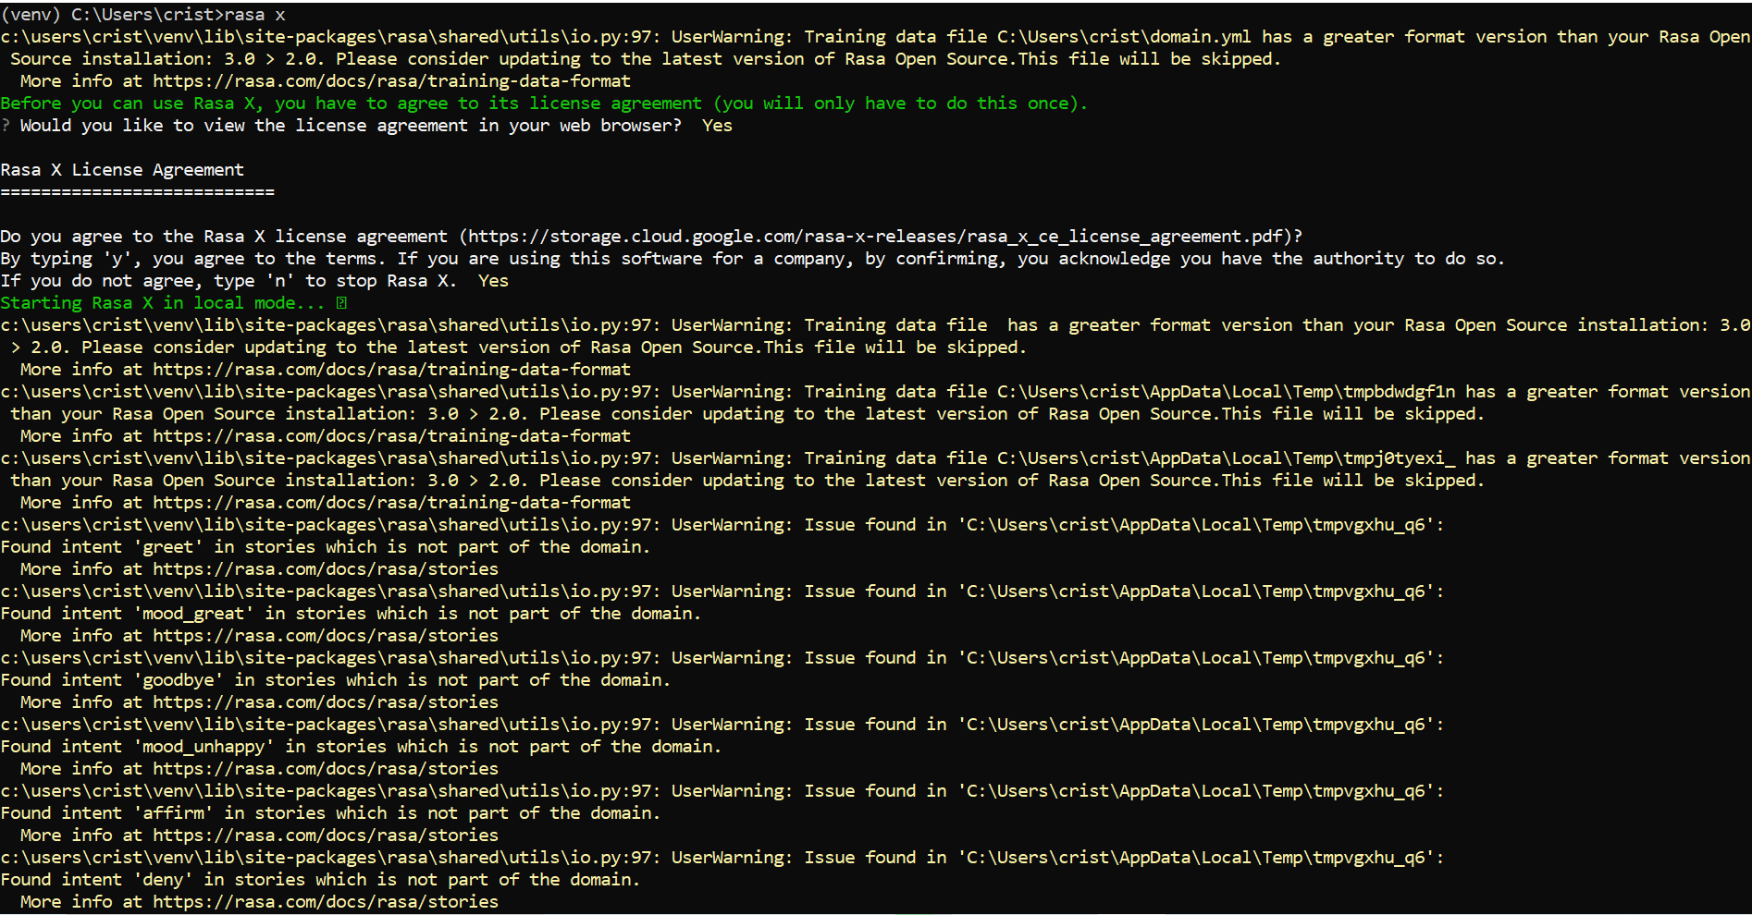Open the docs/rasa/stories URL below the 'greet' line
1752x915 pixels.
326,569
